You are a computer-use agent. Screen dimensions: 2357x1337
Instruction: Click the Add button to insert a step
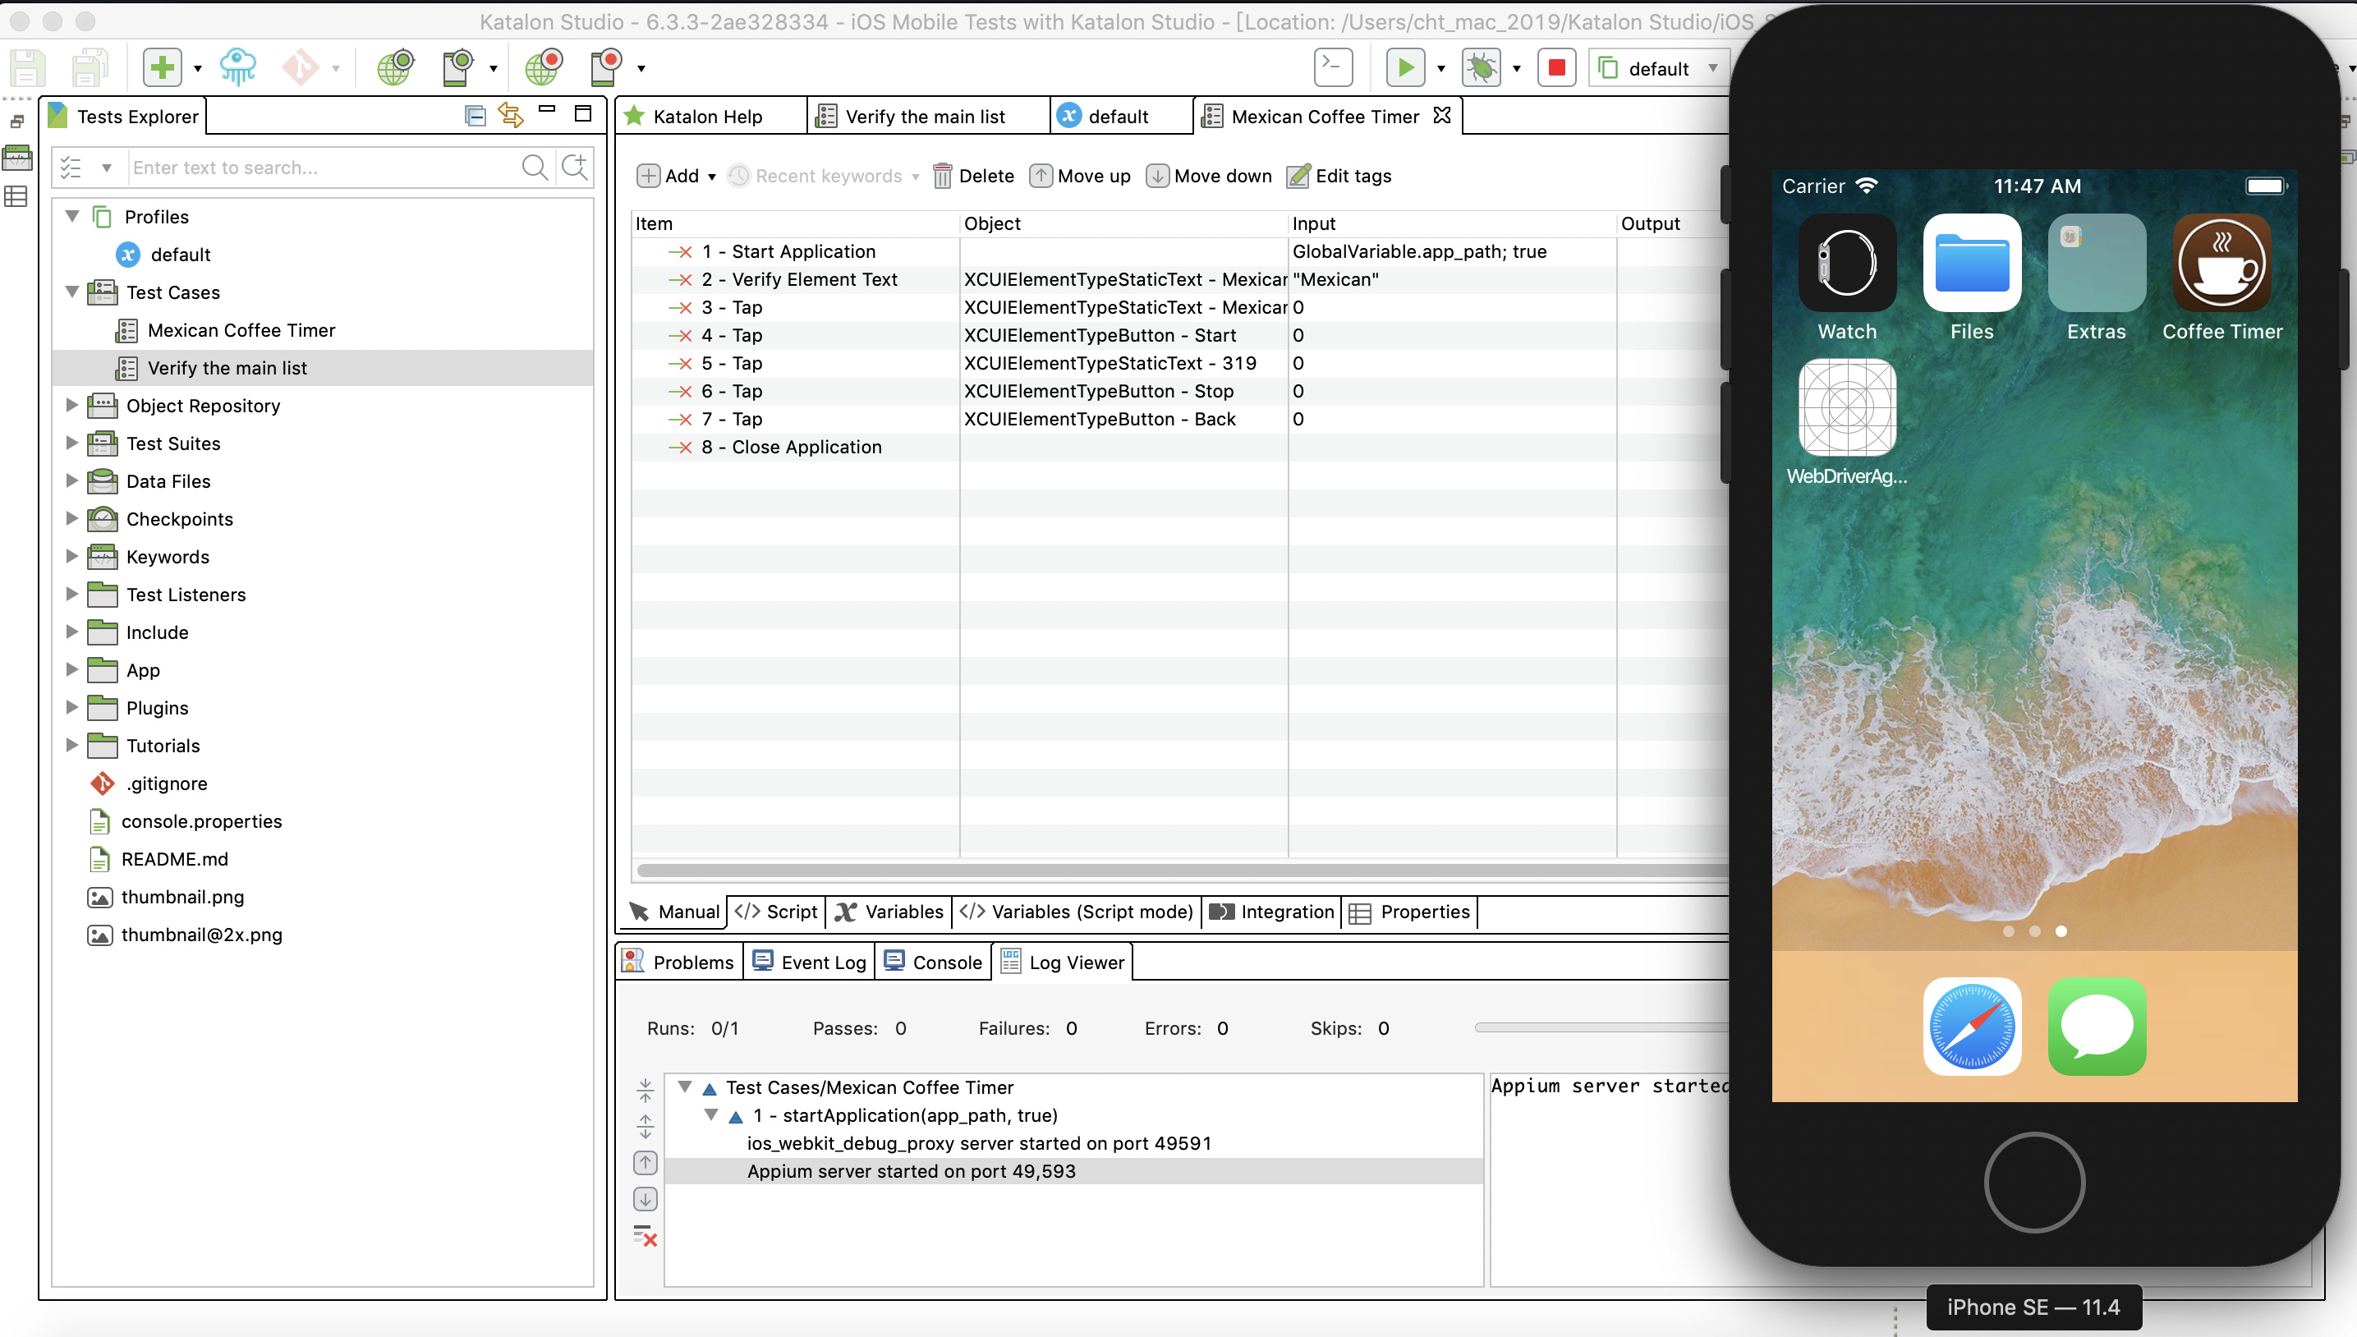[675, 176]
